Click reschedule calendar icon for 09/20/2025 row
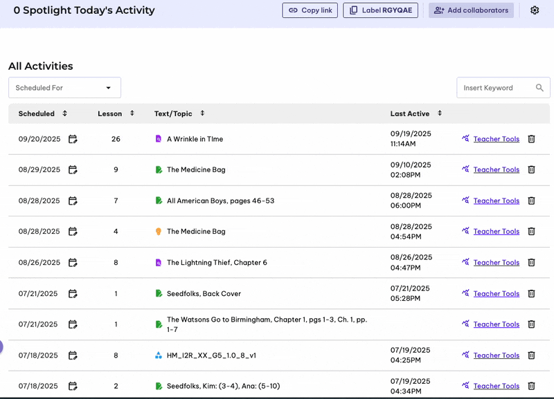Viewport: 554px width, 399px height. (x=73, y=139)
